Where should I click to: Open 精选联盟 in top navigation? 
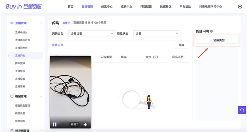(146, 7)
